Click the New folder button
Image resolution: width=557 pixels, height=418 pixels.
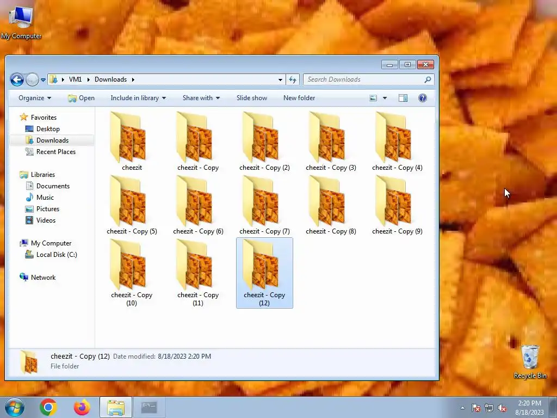(x=299, y=98)
